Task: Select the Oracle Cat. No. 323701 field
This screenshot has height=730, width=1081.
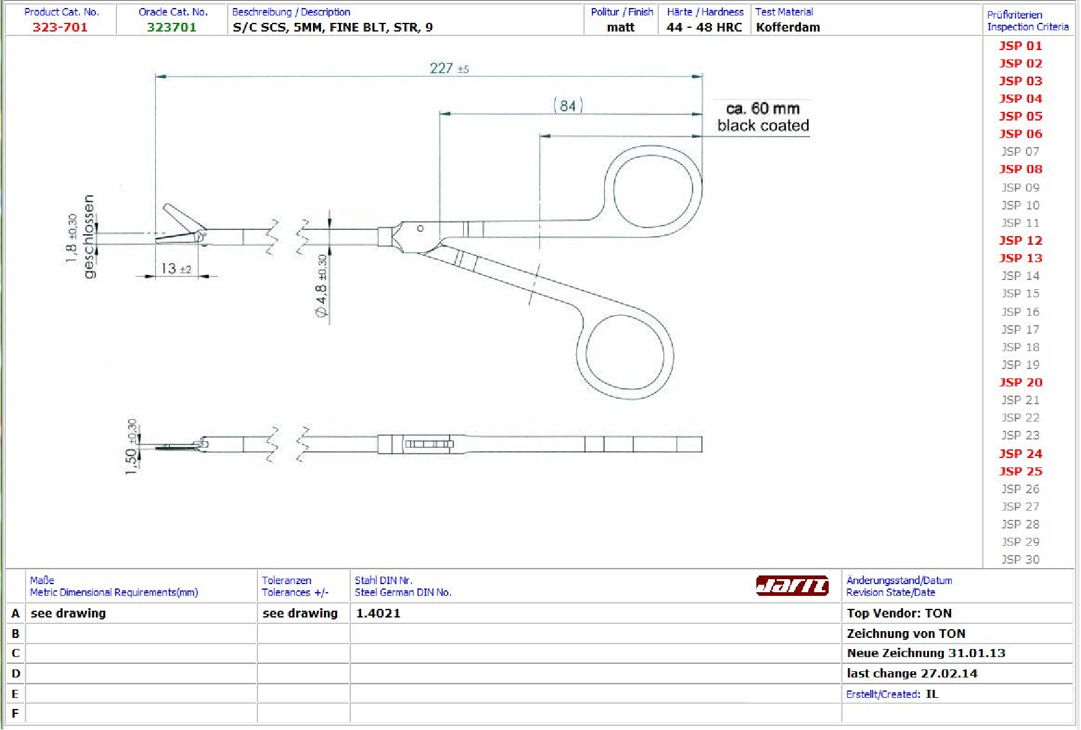Action: click(171, 27)
